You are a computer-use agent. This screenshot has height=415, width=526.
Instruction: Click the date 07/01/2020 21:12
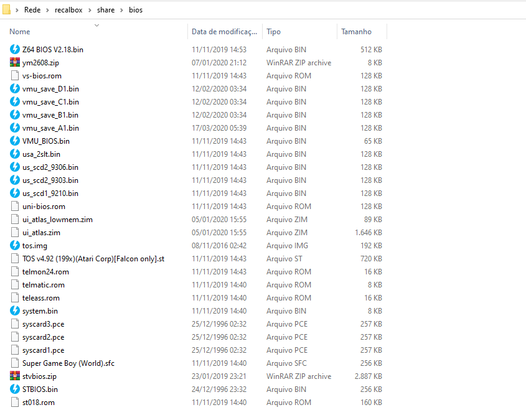pyautogui.click(x=219, y=62)
